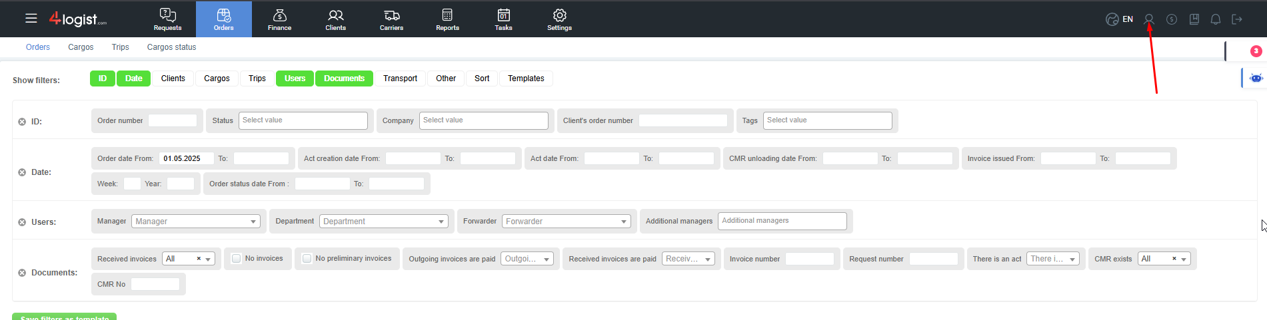Click Save filters as template button
Viewport: 1267px width, 320px height.
click(x=65, y=317)
